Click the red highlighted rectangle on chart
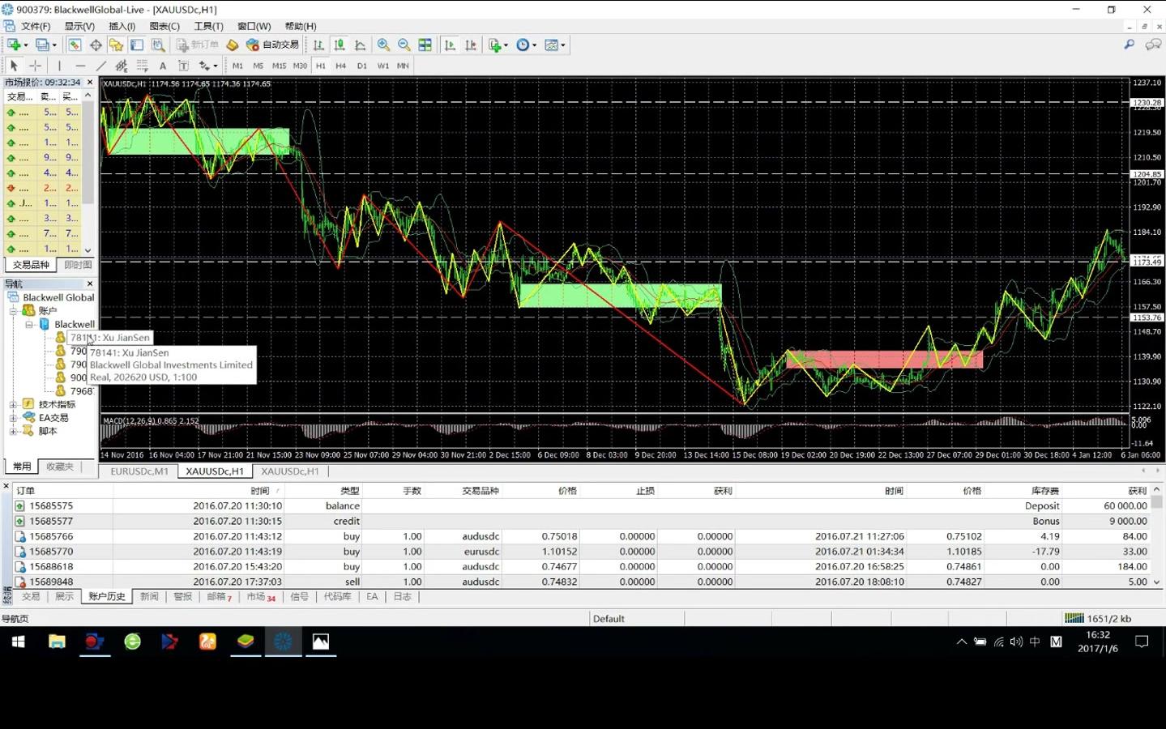 (885, 359)
